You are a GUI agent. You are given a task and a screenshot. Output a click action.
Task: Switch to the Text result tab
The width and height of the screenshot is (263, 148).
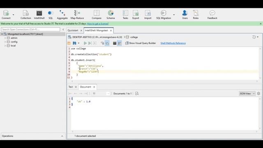[71, 87]
